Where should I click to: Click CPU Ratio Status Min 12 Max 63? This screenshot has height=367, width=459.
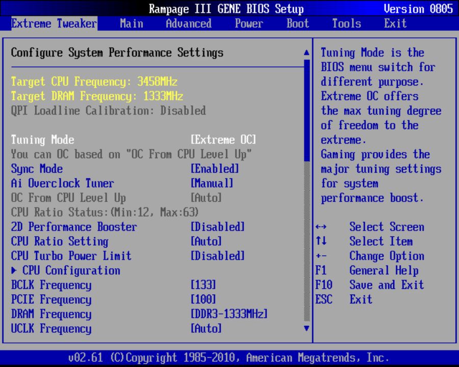coord(105,212)
